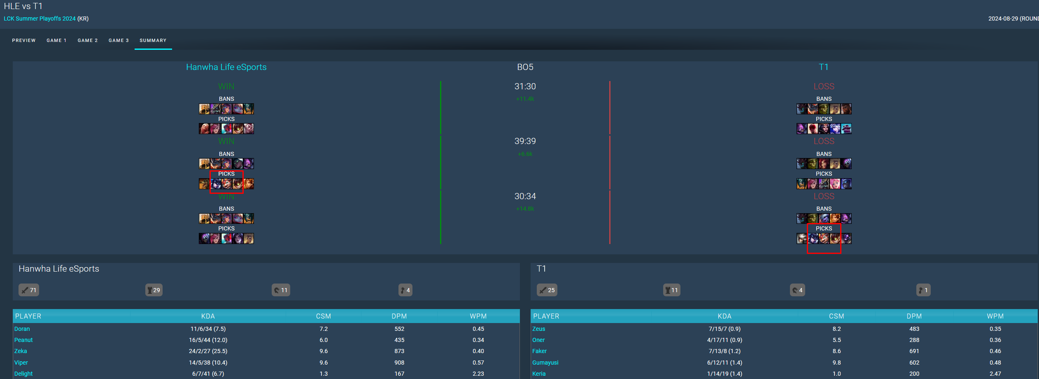Go to the Game 2 tab
Image resolution: width=1039 pixels, height=379 pixels.
[x=88, y=40]
